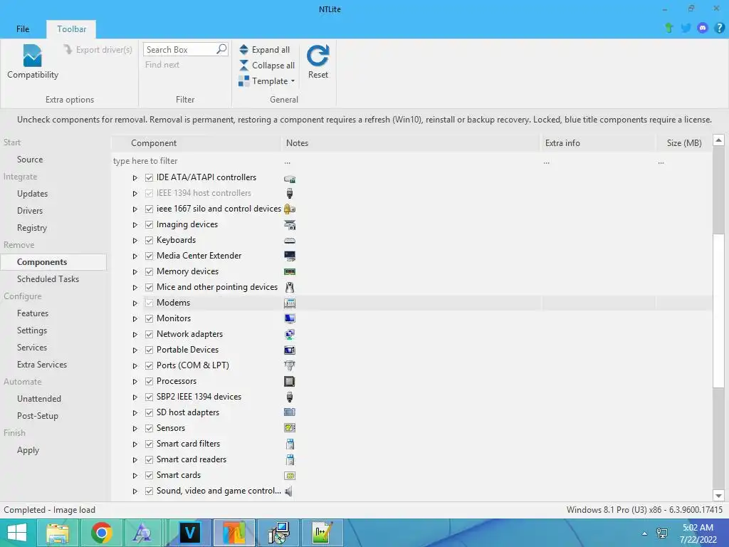Click the Sensors icon
Screen dimensions: 729x547
(290, 428)
